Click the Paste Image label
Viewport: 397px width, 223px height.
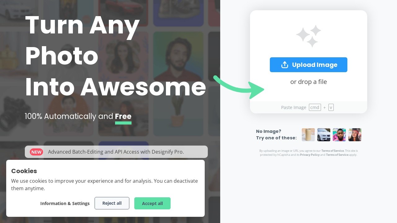(294, 107)
